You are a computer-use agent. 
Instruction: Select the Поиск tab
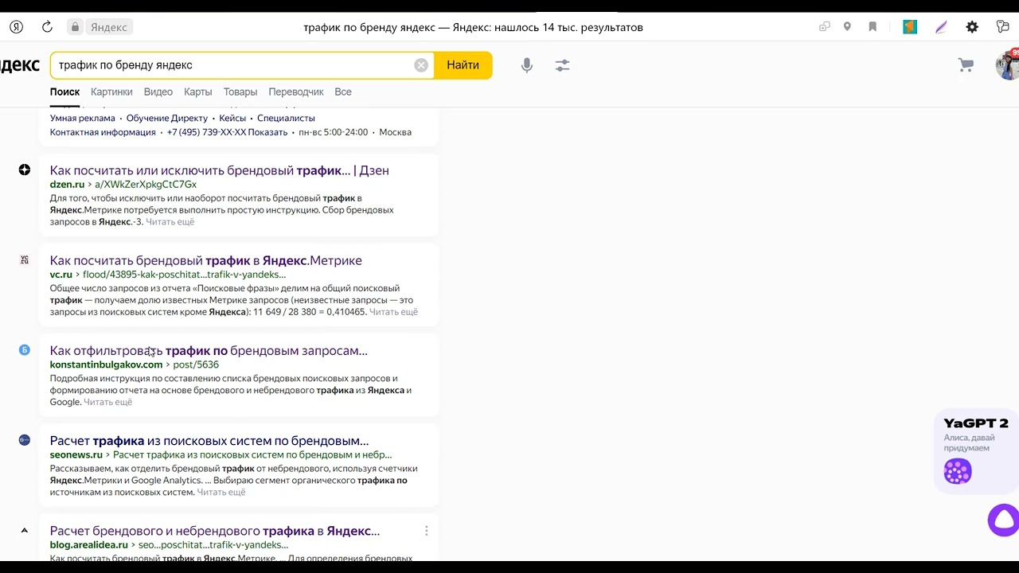point(64,92)
